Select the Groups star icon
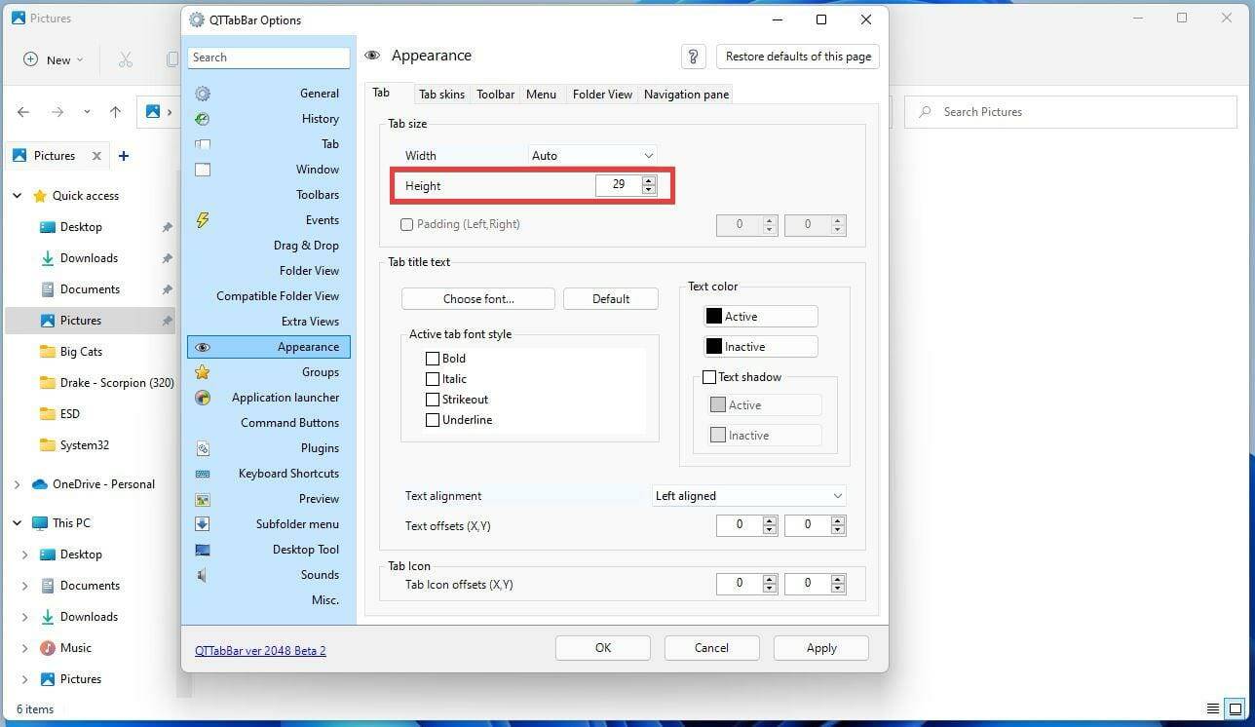This screenshot has height=727, width=1255. 203,371
